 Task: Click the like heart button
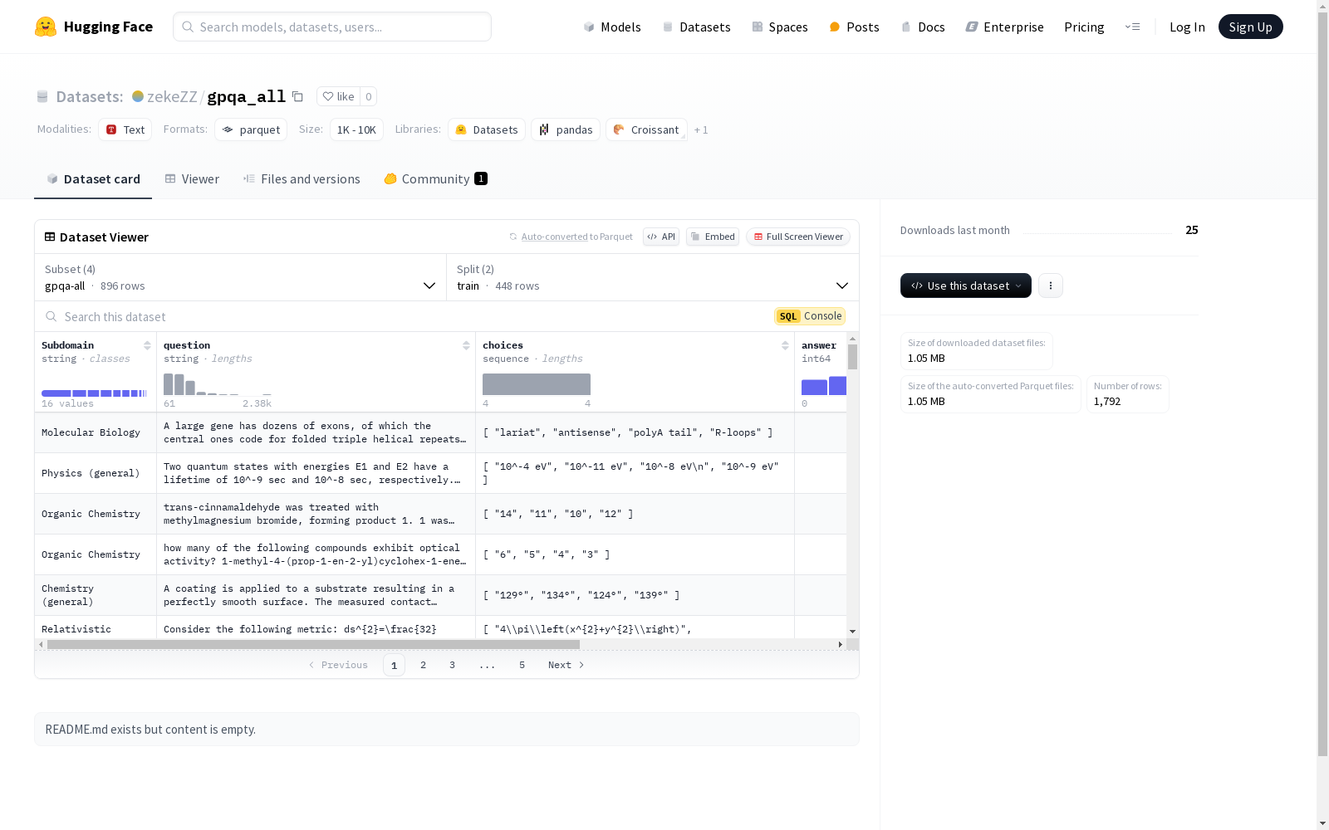(x=338, y=96)
